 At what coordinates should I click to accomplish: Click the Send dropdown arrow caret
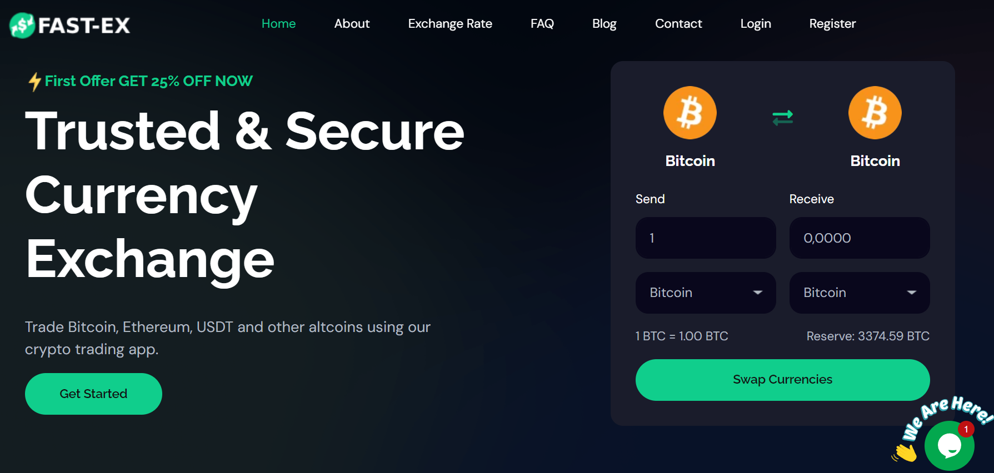[x=758, y=293]
